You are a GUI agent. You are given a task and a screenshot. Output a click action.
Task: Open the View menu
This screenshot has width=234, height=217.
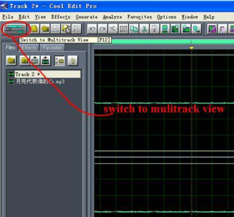click(40, 17)
